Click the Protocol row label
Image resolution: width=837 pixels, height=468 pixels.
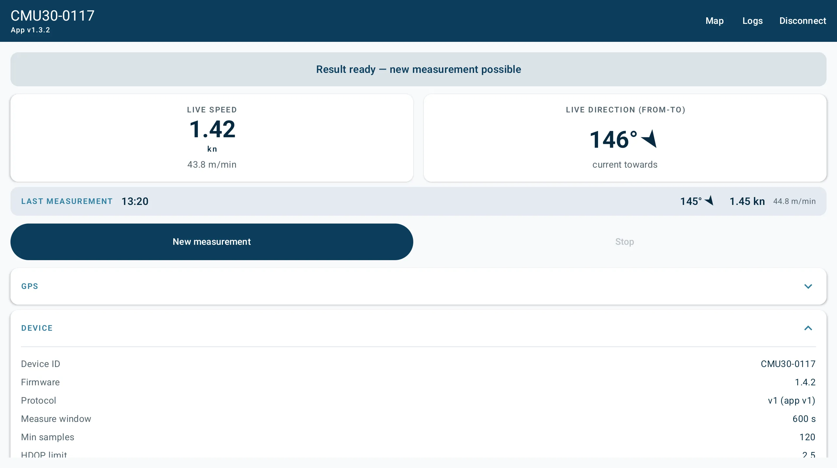(39, 401)
